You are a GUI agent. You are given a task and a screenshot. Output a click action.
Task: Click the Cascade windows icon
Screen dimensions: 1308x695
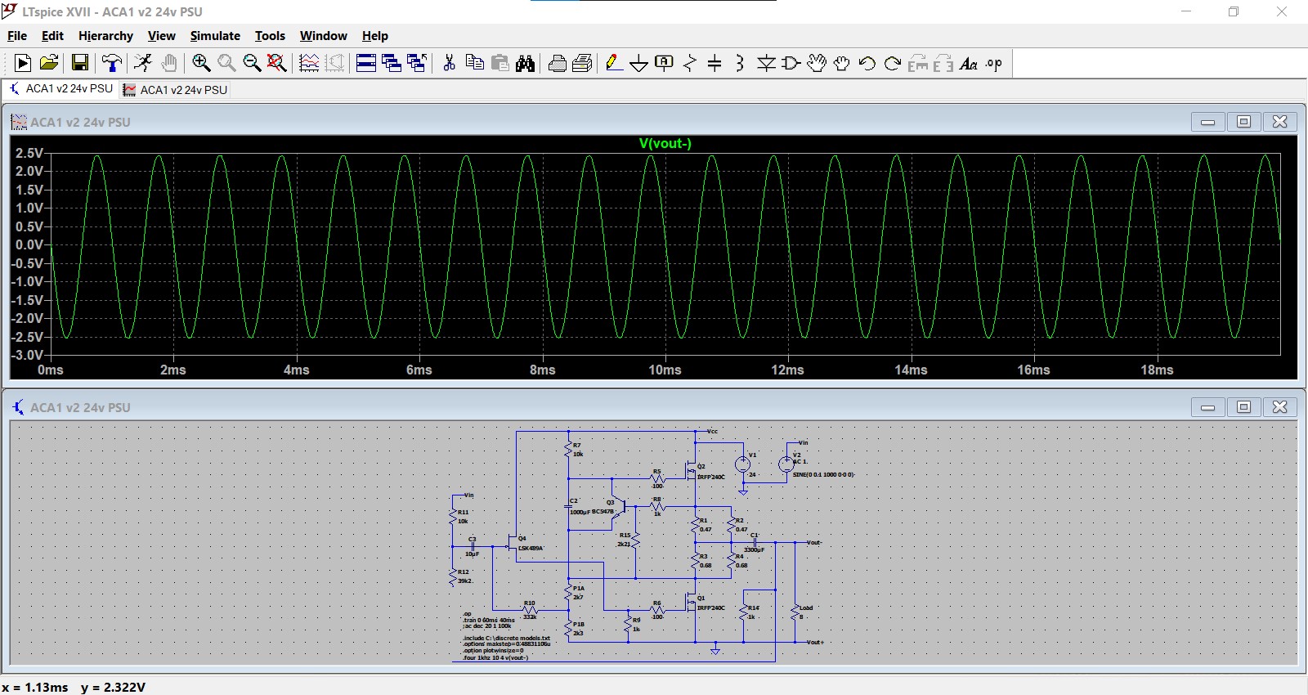point(392,63)
